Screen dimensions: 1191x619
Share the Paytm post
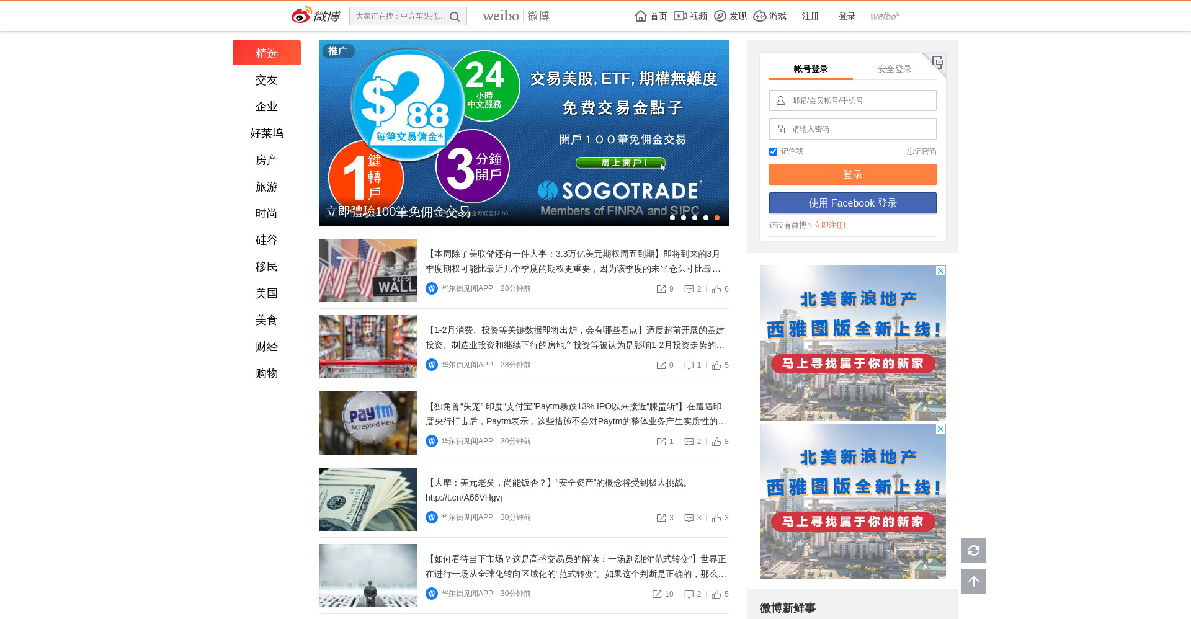[x=665, y=442]
